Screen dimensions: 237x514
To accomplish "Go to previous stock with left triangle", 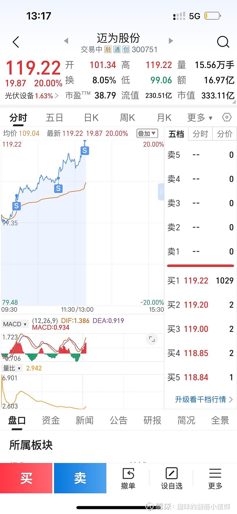I will [x=66, y=41].
